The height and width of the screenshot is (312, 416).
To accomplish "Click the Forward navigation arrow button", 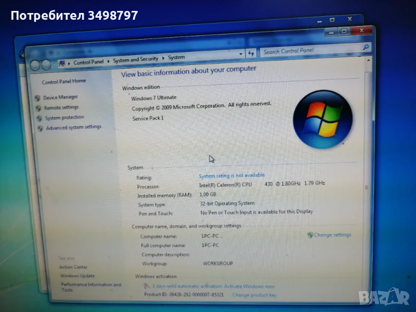I will [x=46, y=64].
